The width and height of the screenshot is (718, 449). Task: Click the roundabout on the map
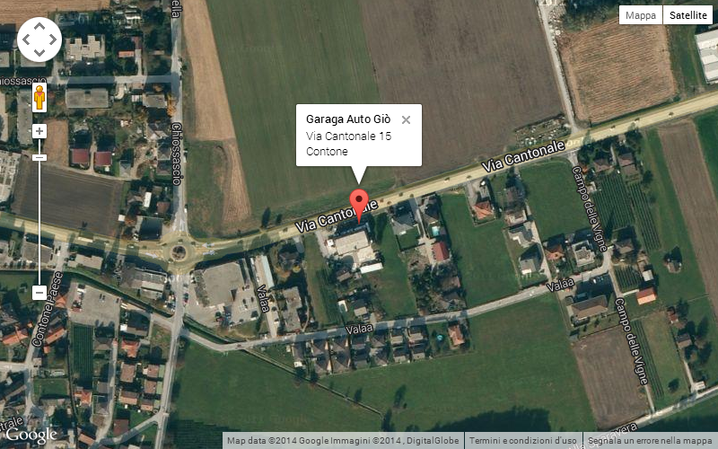[179, 252]
